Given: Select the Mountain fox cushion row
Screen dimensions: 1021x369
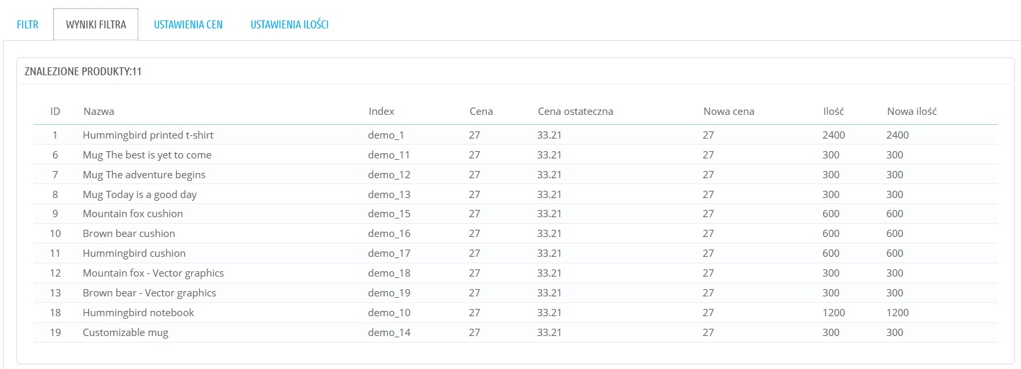Looking at the screenshot, I should [x=515, y=214].
